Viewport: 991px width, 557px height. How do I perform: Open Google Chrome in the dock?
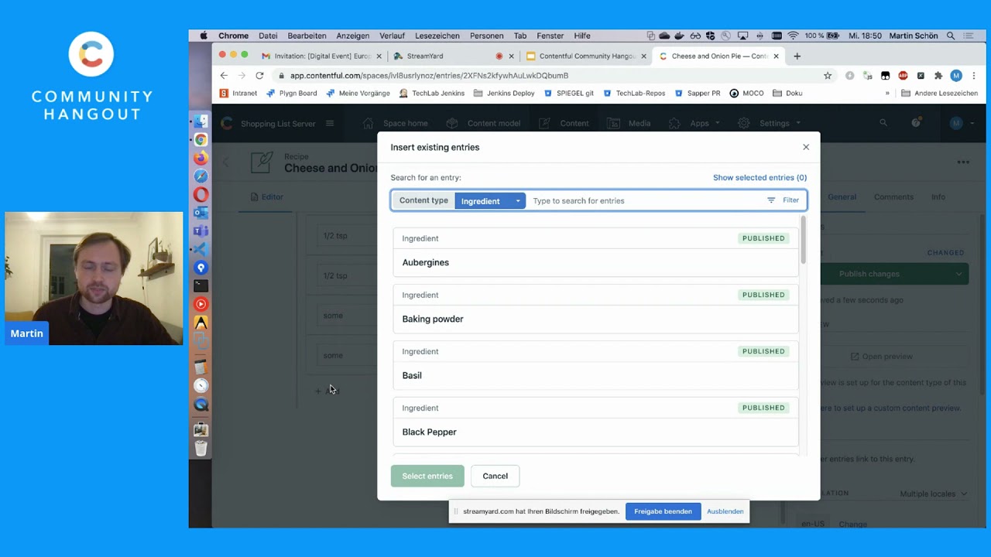pyautogui.click(x=201, y=140)
